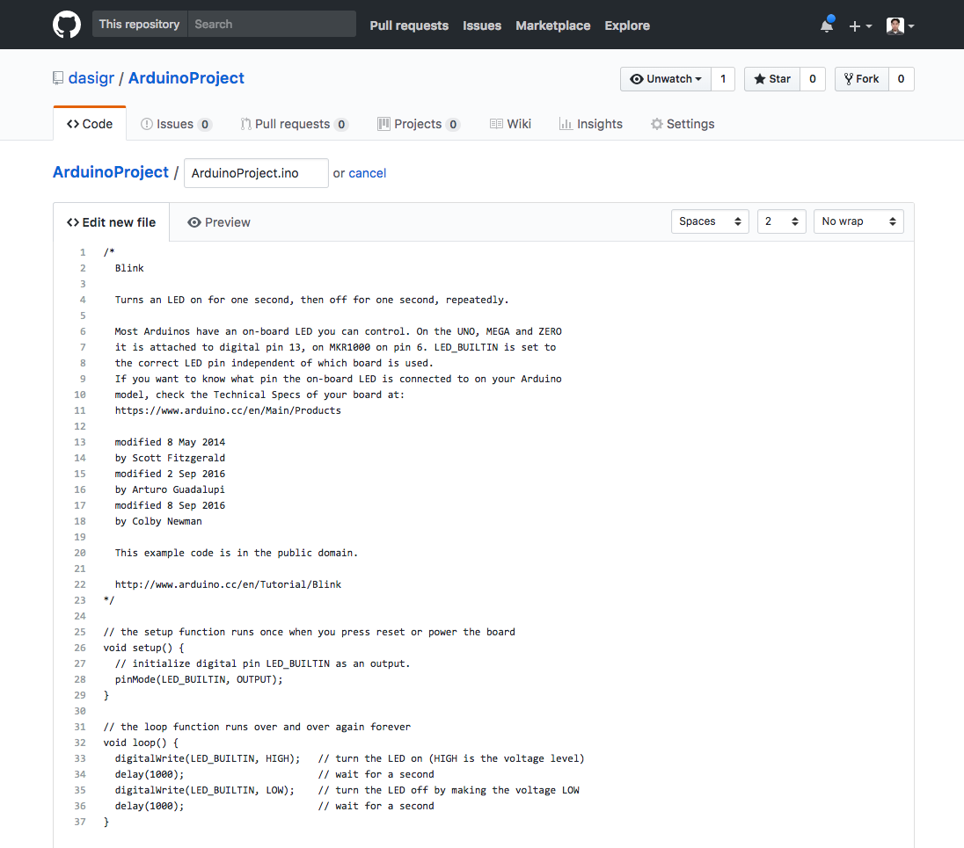Click first 'delay(1000);' on line 34
Viewport: 964px width, 848px height.
click(150, 774)
